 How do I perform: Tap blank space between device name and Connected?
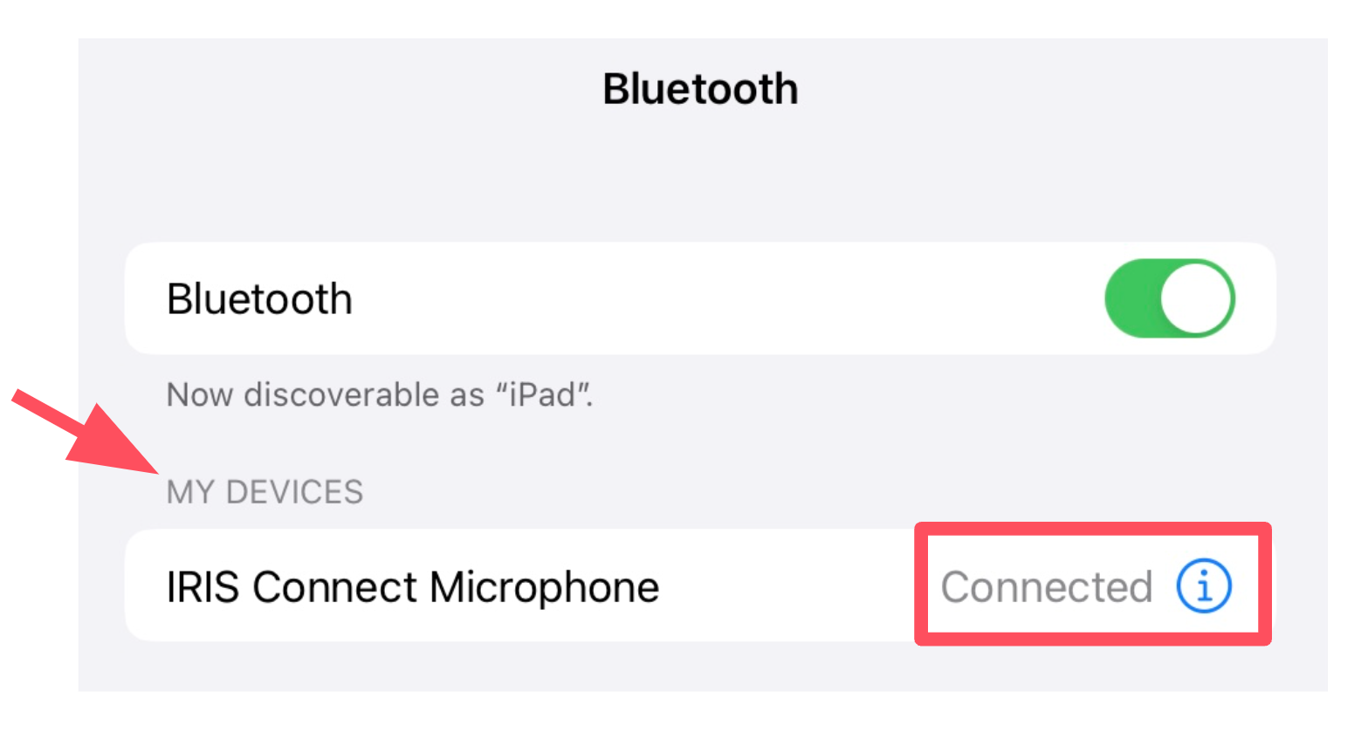point(786,586)
